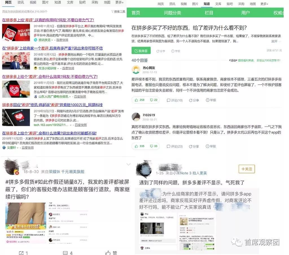Viewport: 289px width, 255px height.
Task: Select 贴吧 tab in left search page
Action: pyautogui.click(x=82, y=2)
